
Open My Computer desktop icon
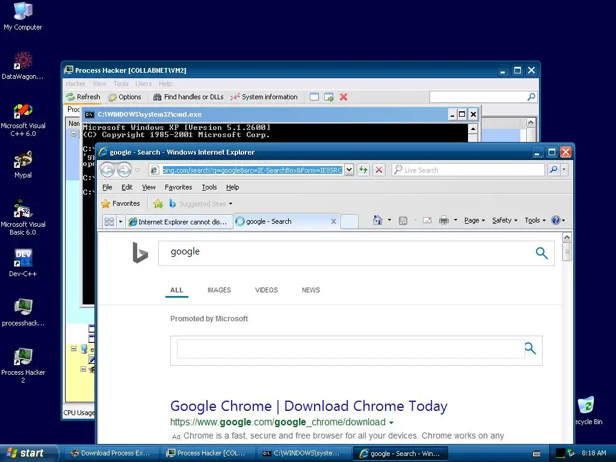pos(23,16)
